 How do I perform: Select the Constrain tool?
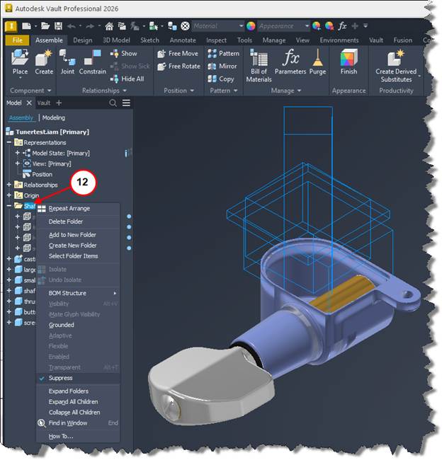(x=93, y=62)
